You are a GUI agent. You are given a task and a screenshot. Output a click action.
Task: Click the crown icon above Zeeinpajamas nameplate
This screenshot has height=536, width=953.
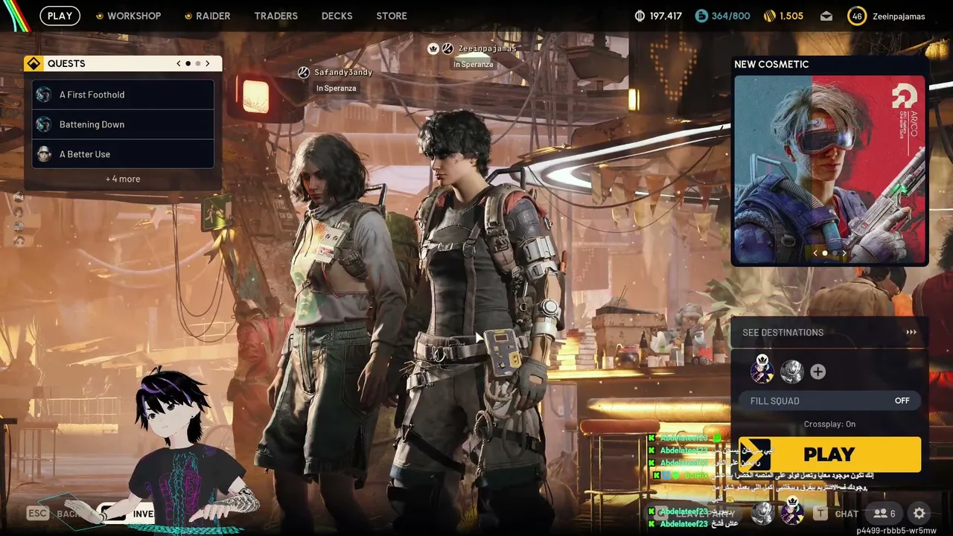[x=433, y=48]
